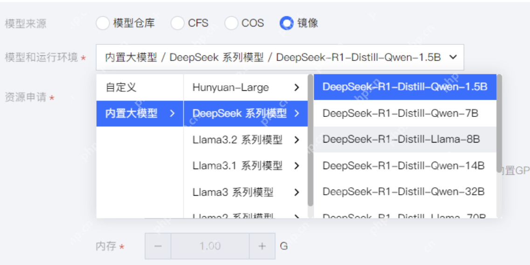This screenshot has width=530, height=265.
Task: Open the Llama3.1 系列模型 submenu
Action: [246, 166]
